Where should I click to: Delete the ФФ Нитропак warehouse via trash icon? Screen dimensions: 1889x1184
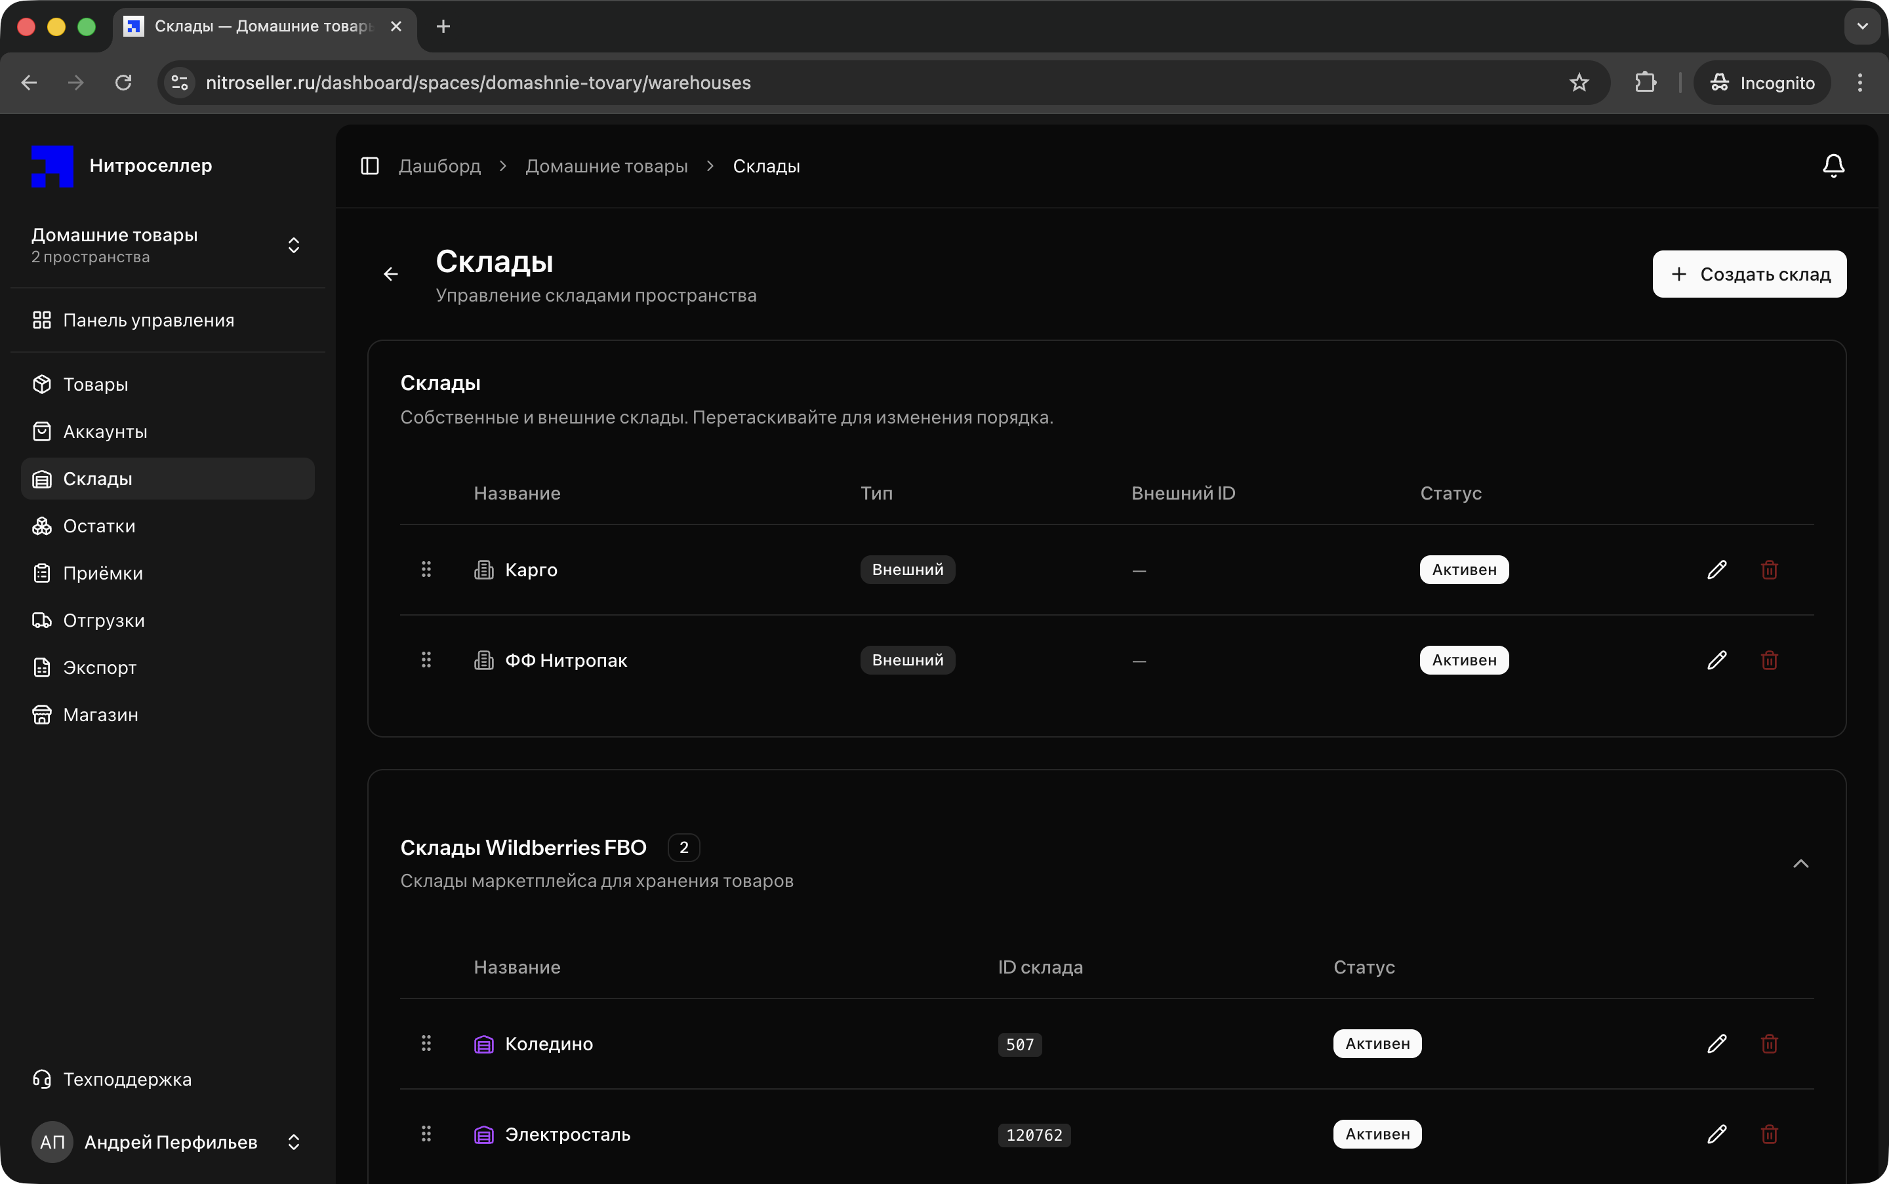tap(1769, 660)
